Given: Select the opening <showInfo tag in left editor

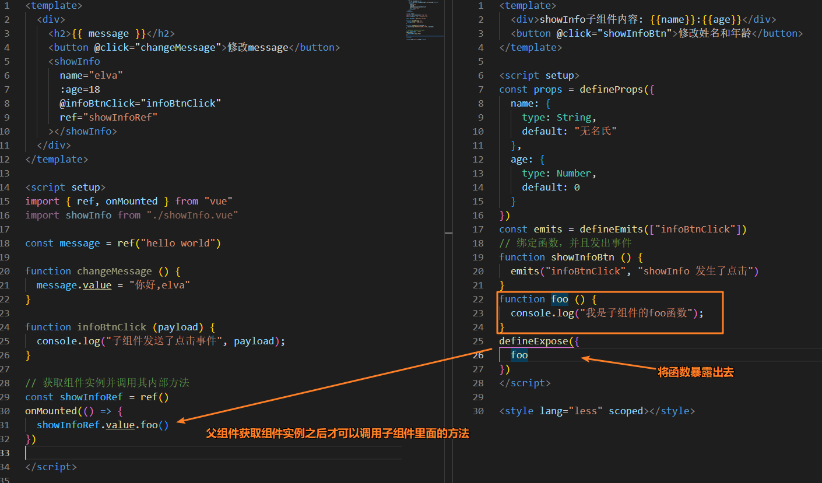Looking at the screenshot, I should (74, 61).
